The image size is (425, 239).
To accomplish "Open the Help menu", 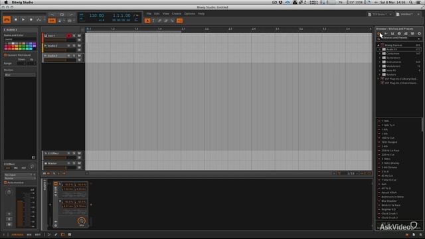I will pyautogui.click(x=201, y=13).
